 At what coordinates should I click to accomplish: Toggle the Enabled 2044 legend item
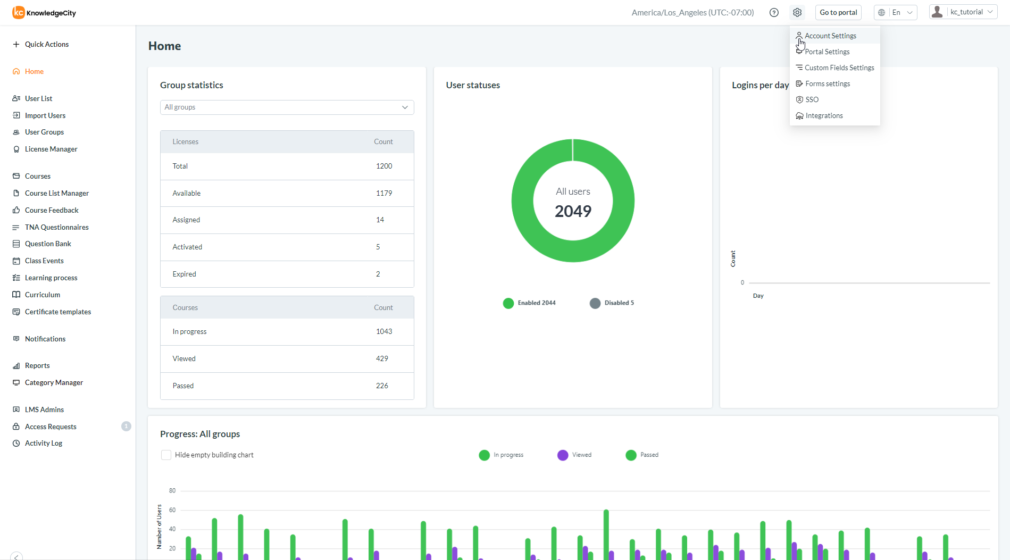pos(529,303)
